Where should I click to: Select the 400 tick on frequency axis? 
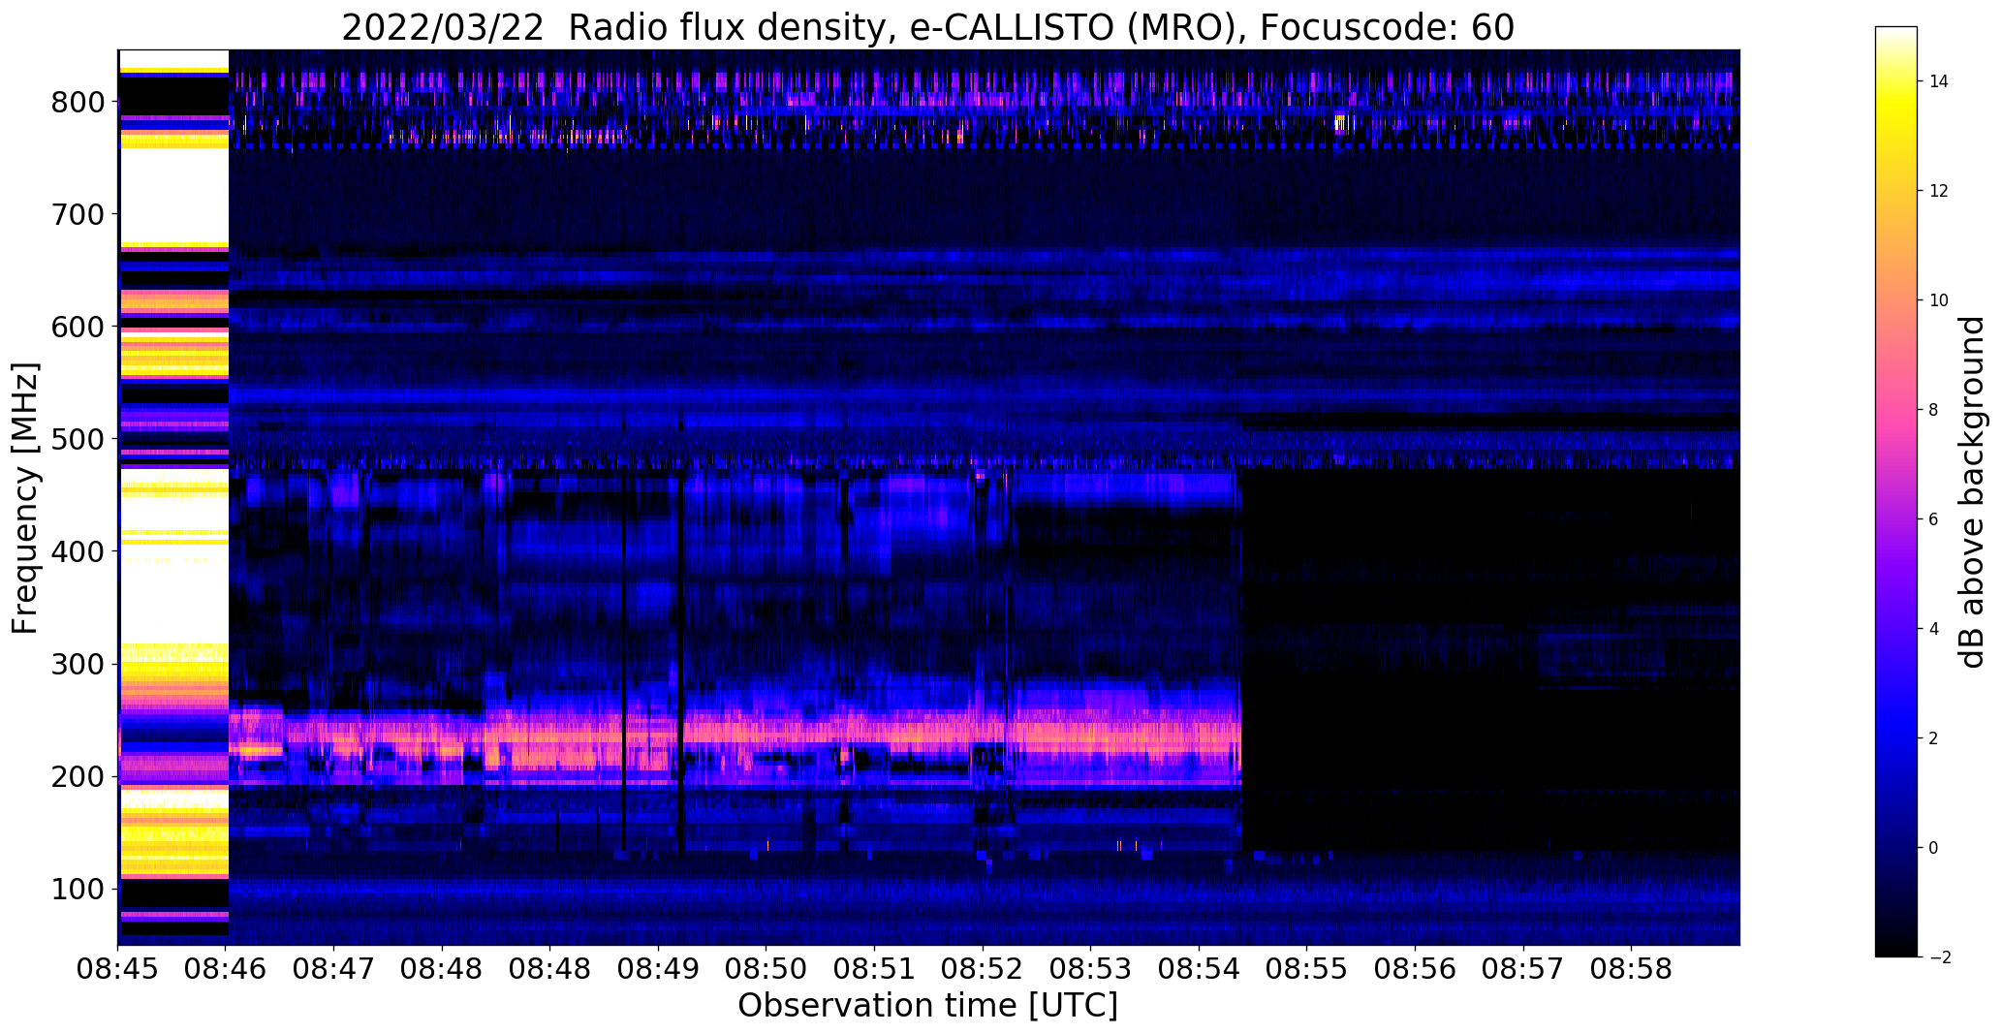pos(77,551)
